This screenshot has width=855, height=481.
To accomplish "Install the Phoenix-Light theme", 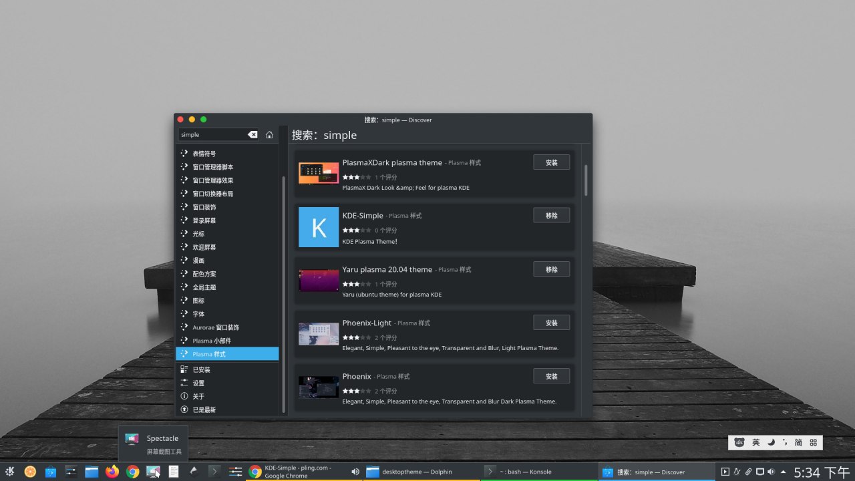I will [x=551, y=323].
